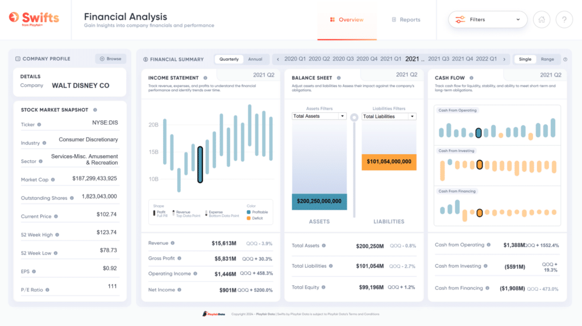Click the info icon next to Market Cap

53,180
